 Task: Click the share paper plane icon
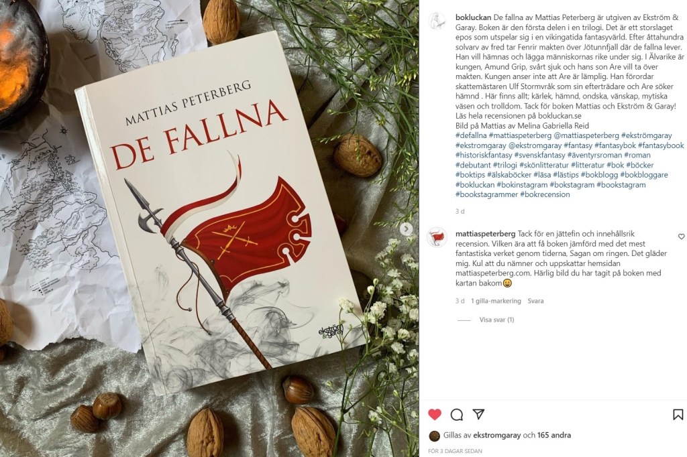point(478,414)
